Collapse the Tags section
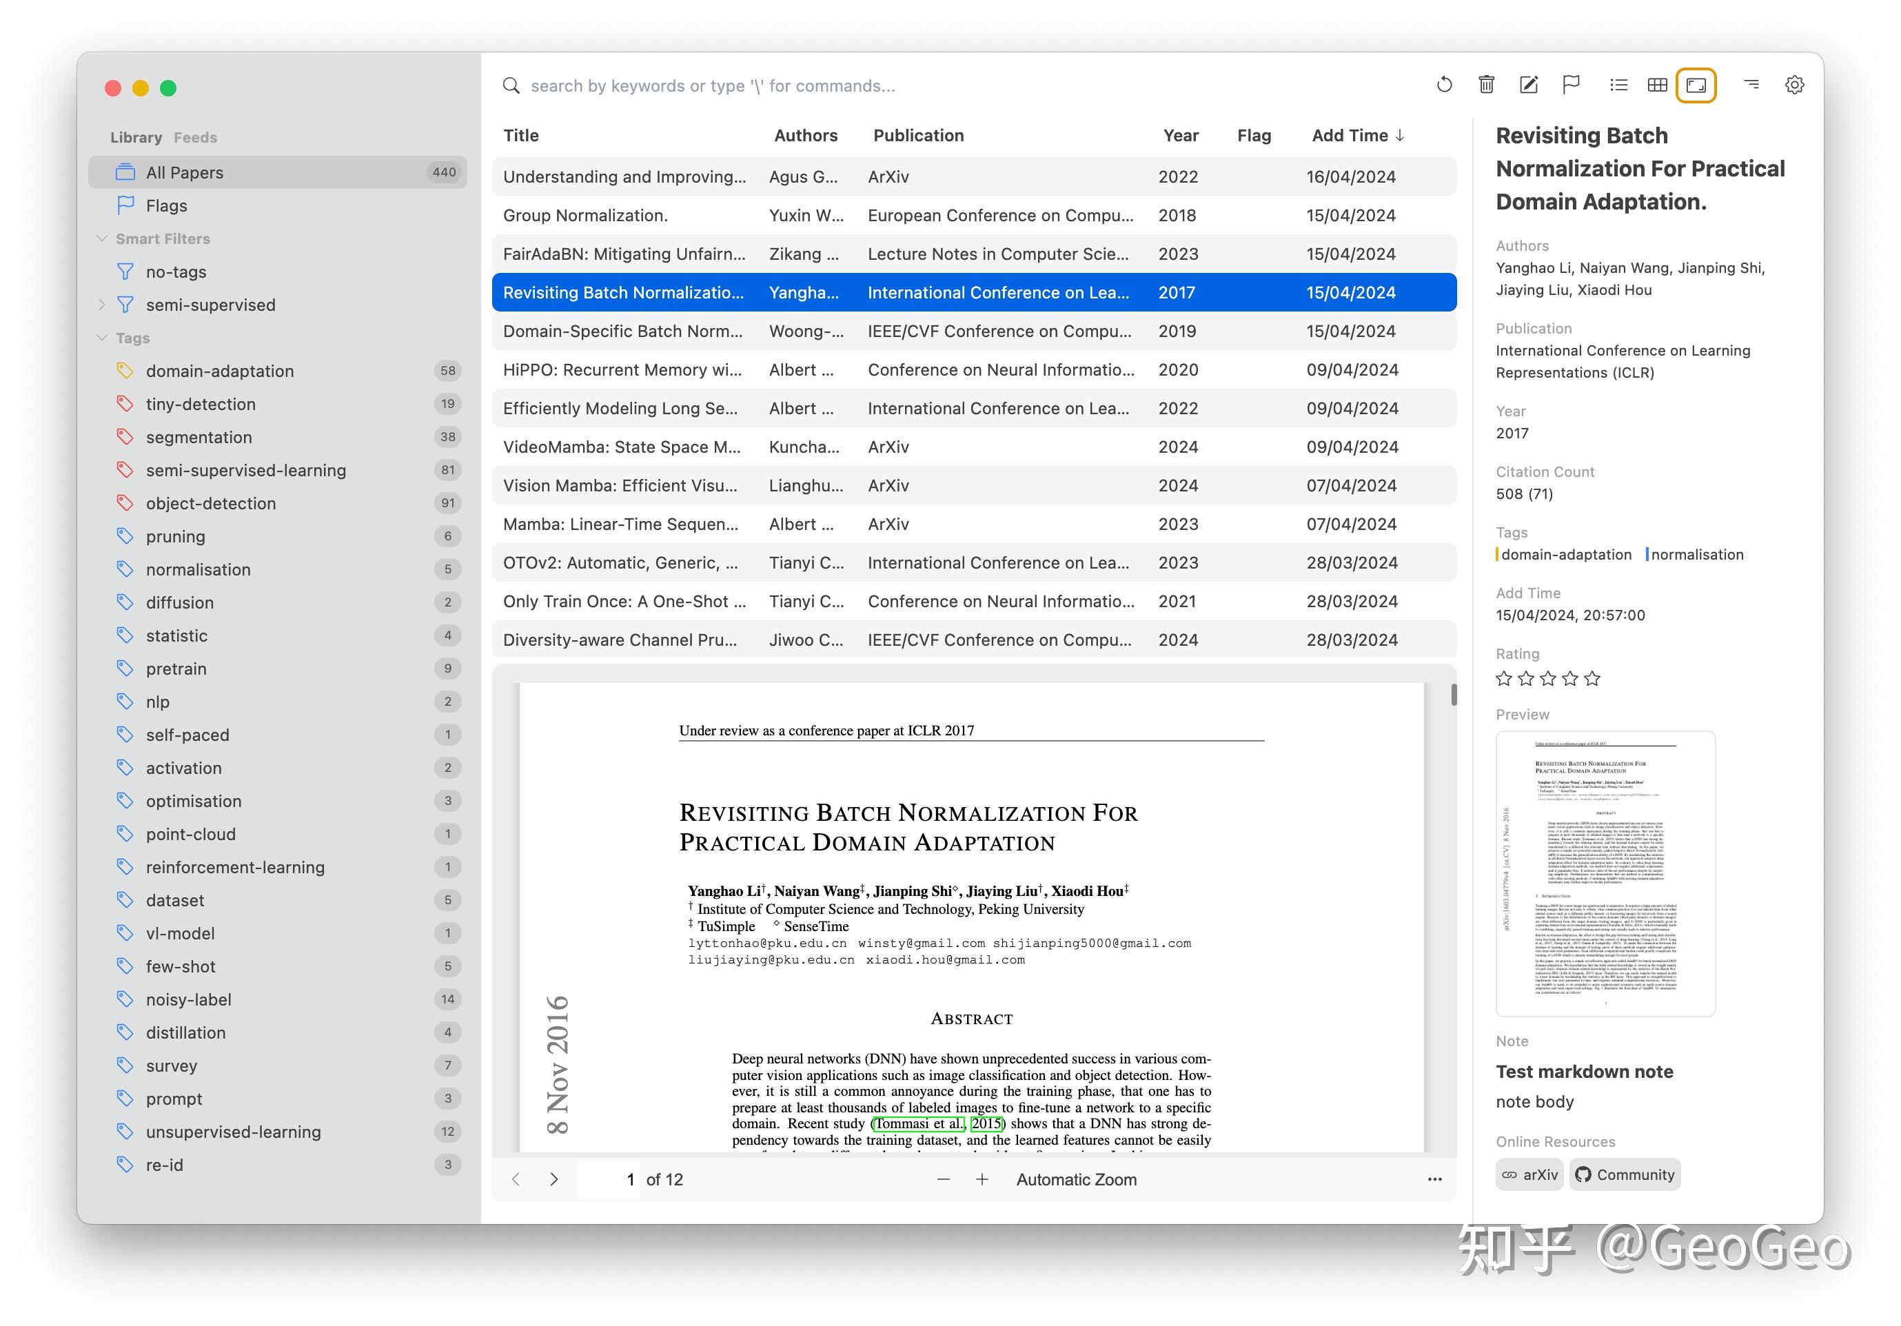Screen dimensions: 1901x1326 click(x=102, y=338)
